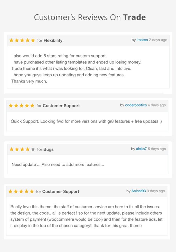This screenshot has width=176, height=252.
Task: Click the third star in coderobotics' review
Action: [22, 106]
